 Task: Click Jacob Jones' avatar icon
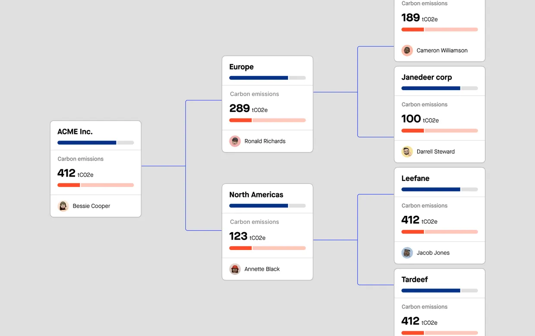[407, 253]
